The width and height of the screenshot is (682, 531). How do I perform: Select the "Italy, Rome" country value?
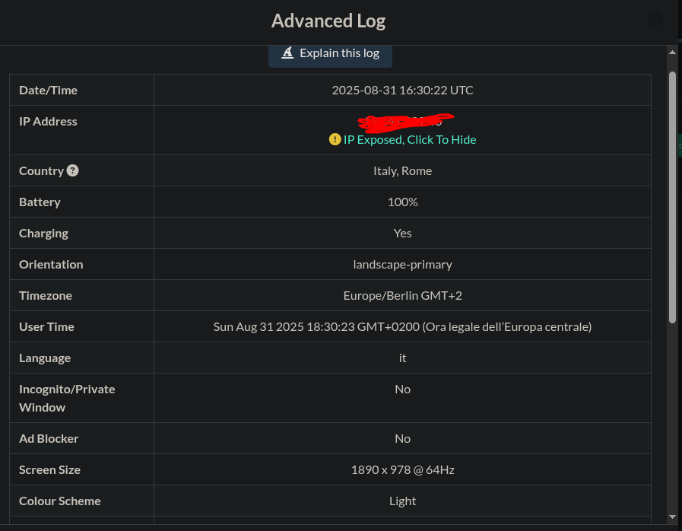click(x=402, y=170)
